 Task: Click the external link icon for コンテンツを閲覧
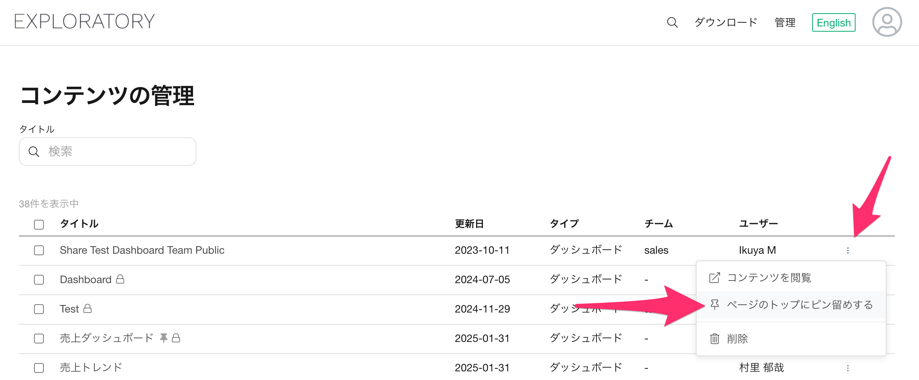[x=714, y=278]
